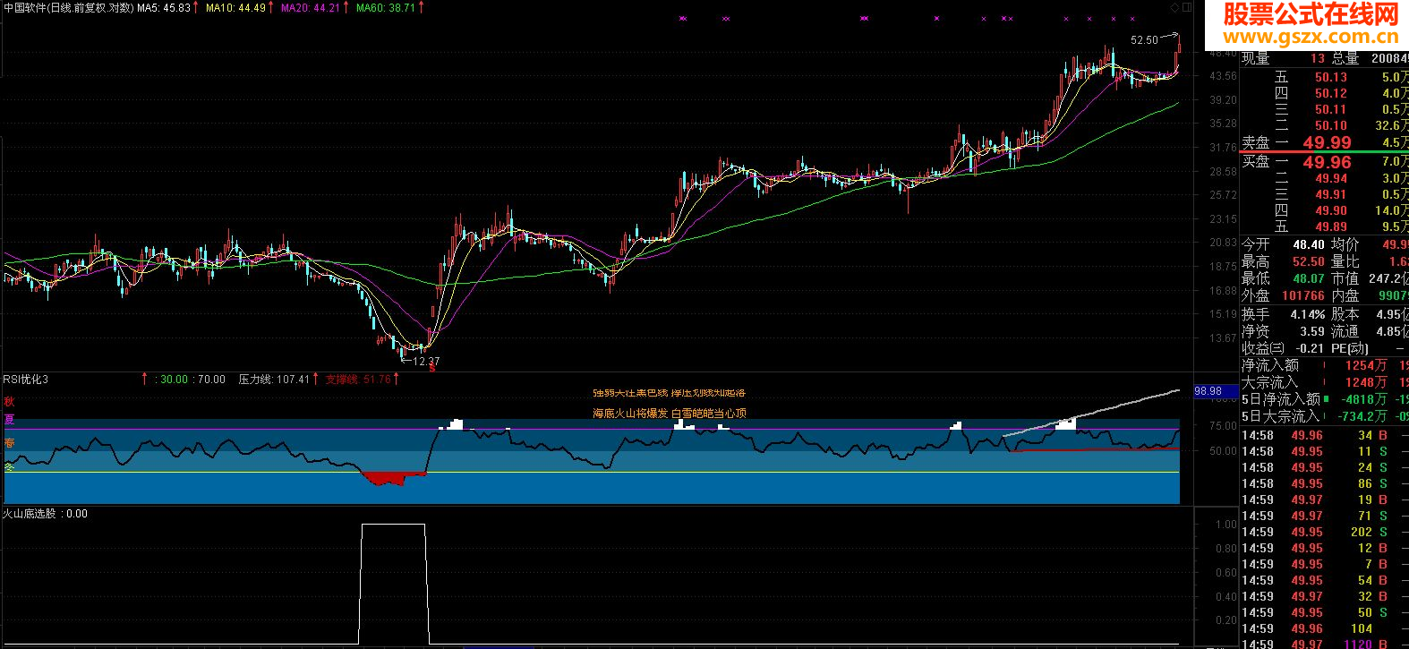The image size is (1409, 649).
Task: Click the 外盘 101766 value
Action: pyautogui.click(x=1303, y=295)
